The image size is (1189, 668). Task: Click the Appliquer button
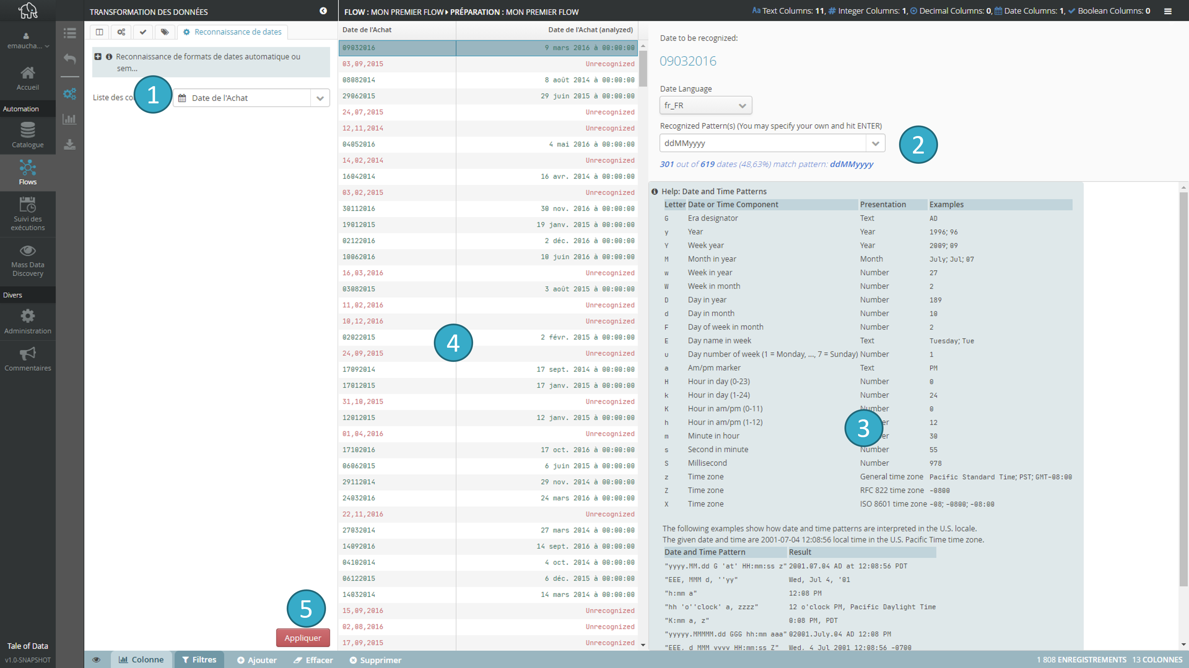coord(303,638)
